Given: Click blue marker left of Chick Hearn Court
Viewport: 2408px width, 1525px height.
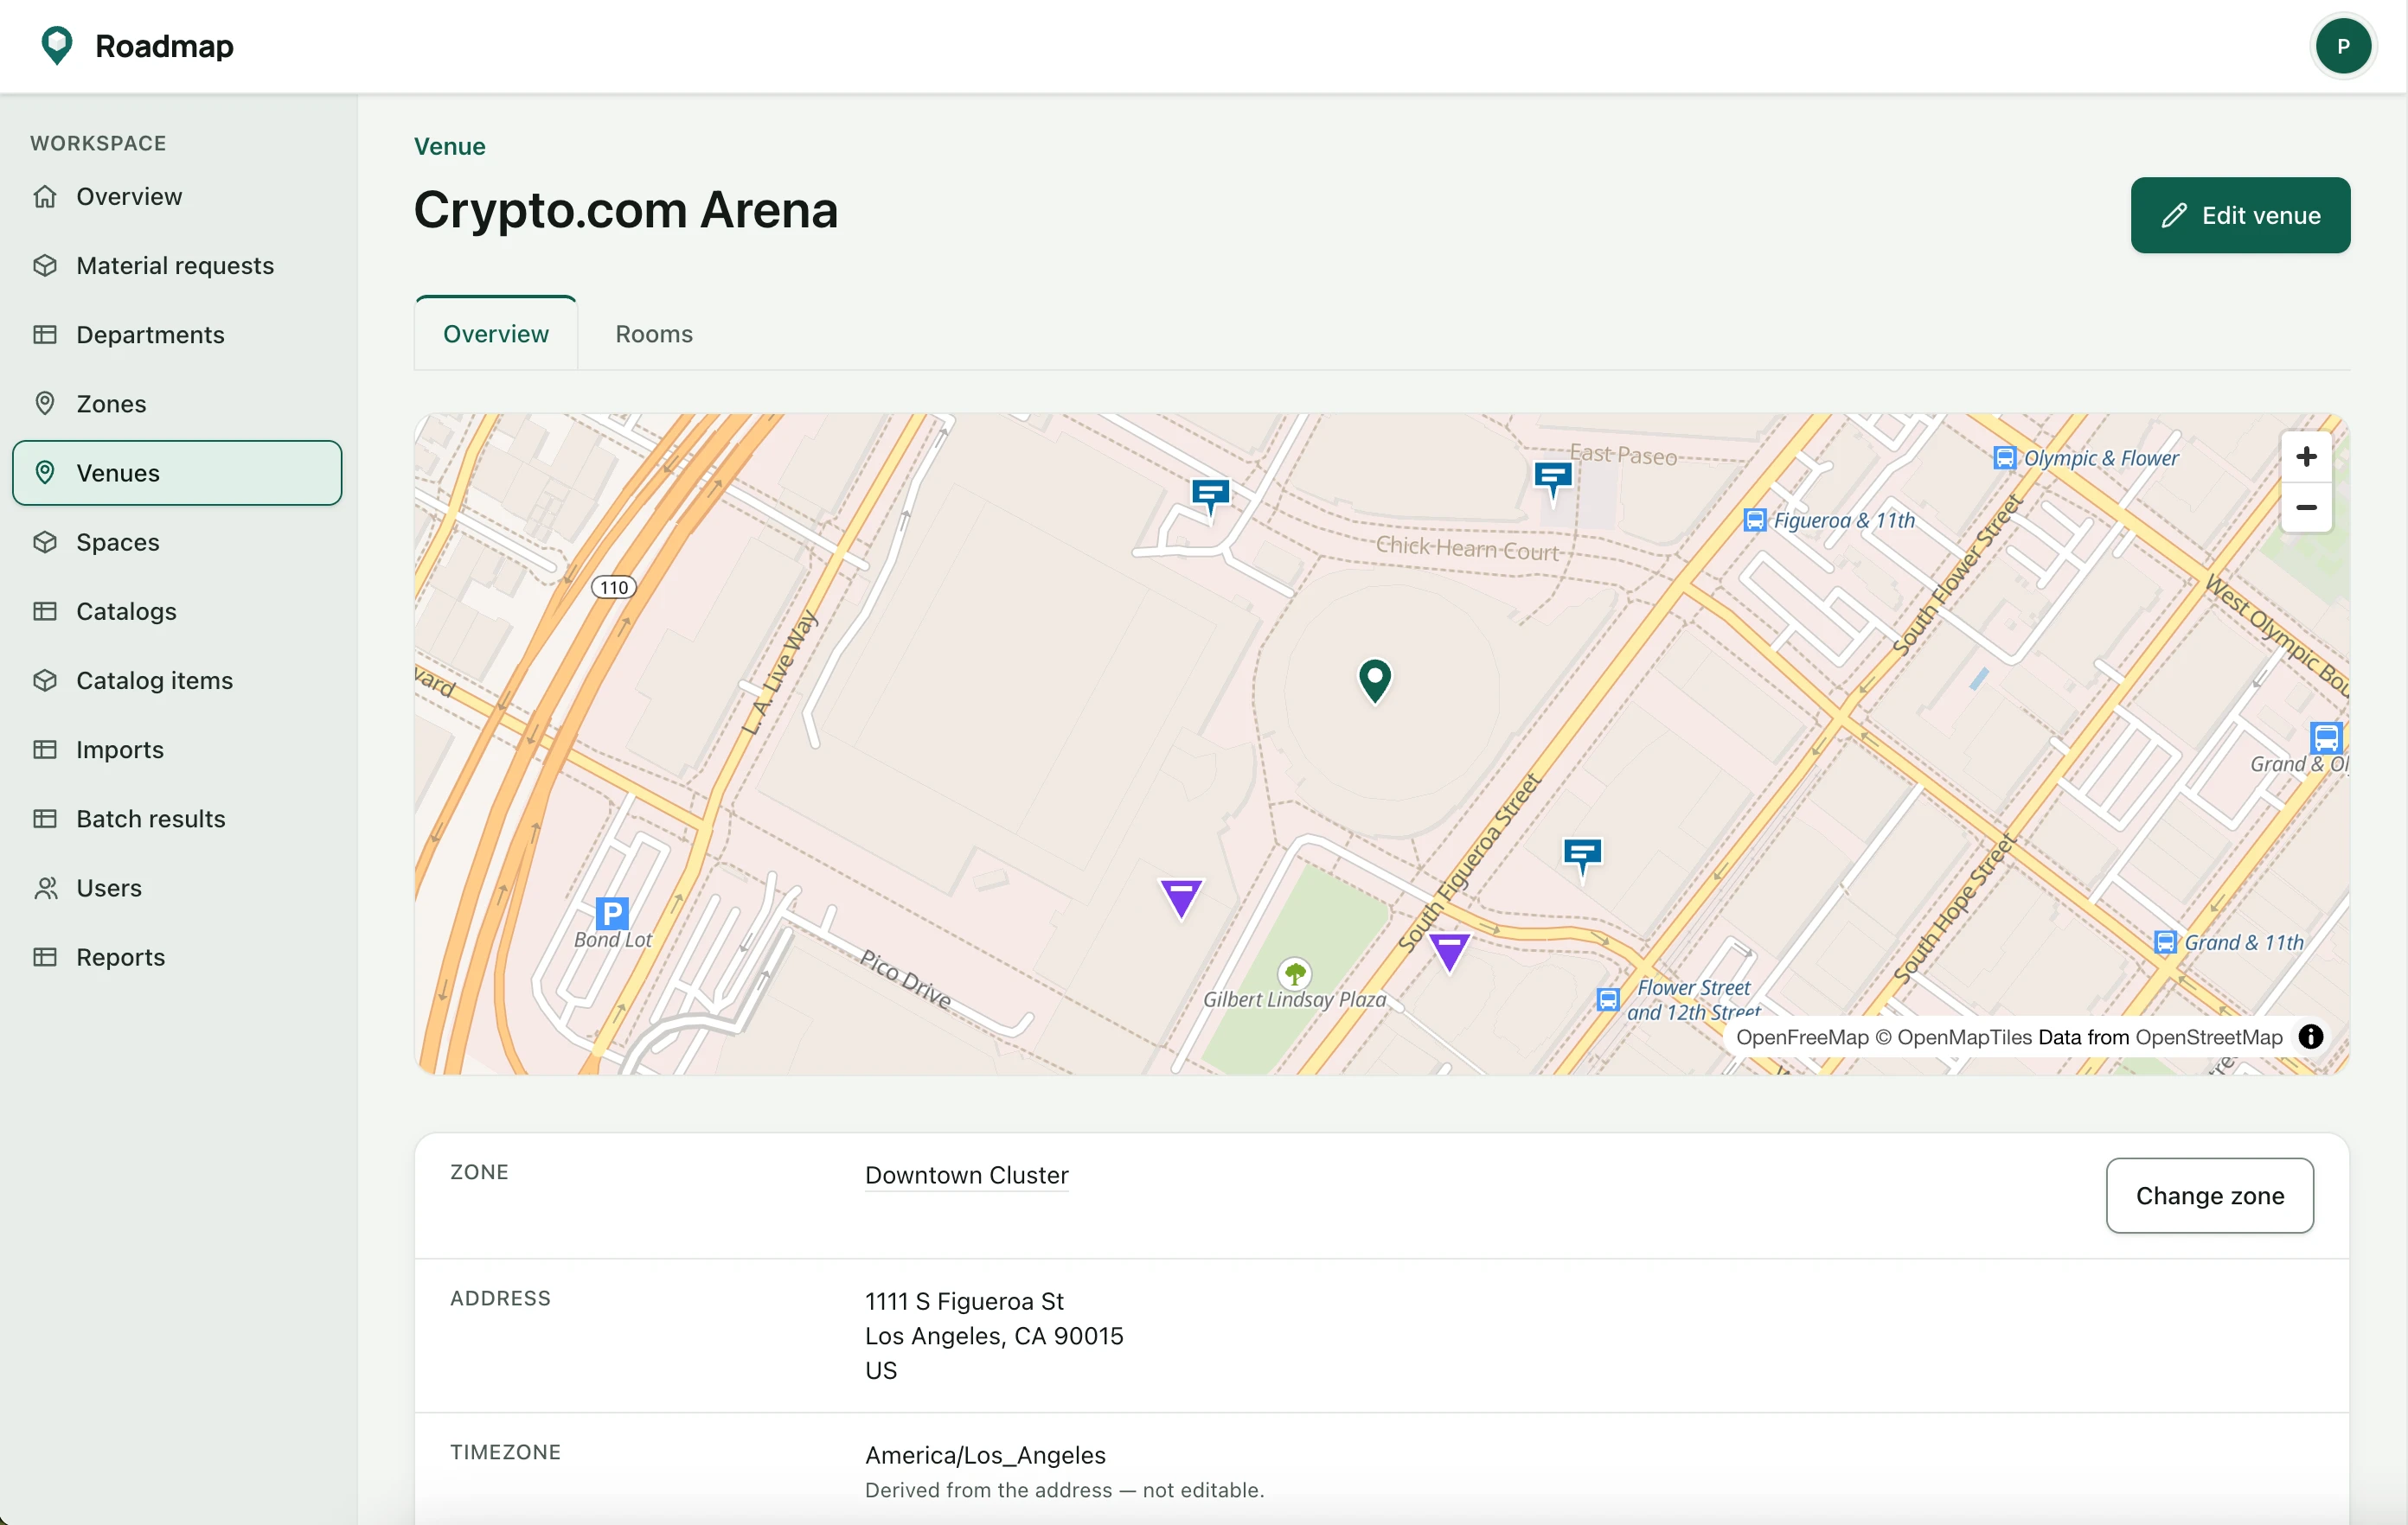Looking at the screenshot, I should tap(1210, 497).
